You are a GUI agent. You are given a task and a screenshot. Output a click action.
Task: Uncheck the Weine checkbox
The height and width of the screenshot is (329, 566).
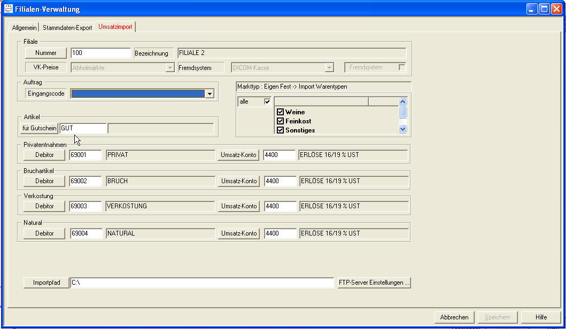pos(280,112)
